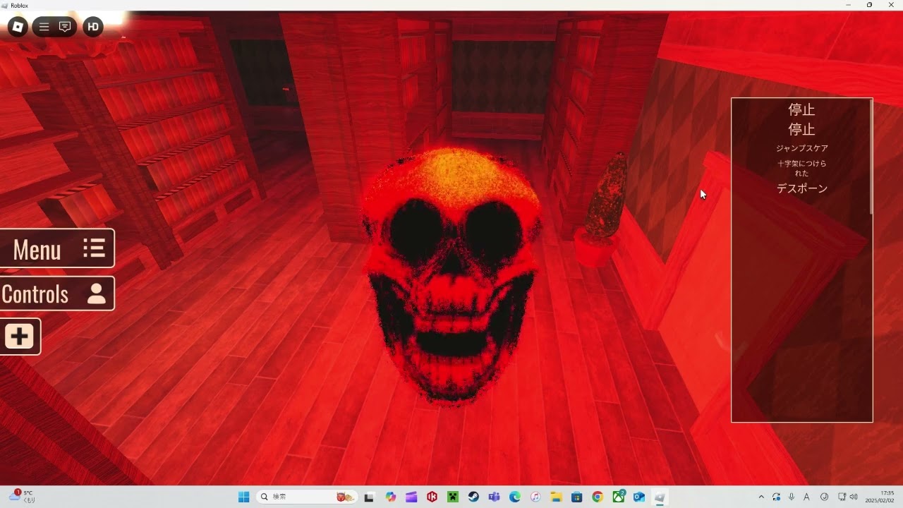This screenshot has width=903, height=508.
Task: Open File Explorer from the taskbar
Action: coord(556,497)
